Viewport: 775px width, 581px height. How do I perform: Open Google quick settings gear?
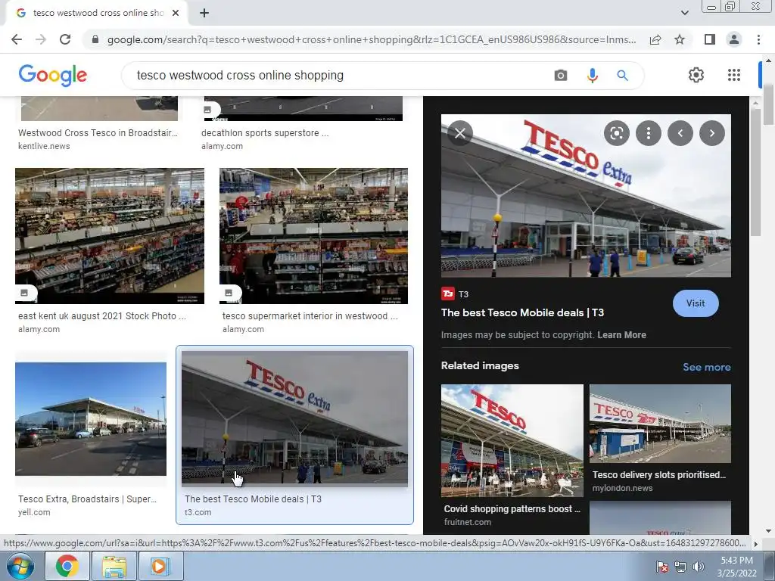696,75
